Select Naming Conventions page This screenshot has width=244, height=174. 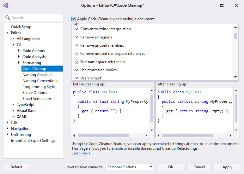(40, 81)
